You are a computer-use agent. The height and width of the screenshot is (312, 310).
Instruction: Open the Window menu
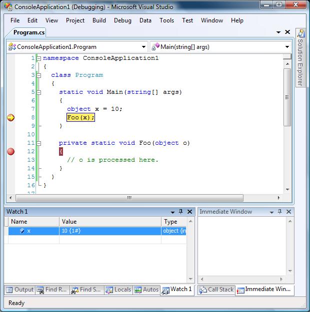click(x=212, y=20)
